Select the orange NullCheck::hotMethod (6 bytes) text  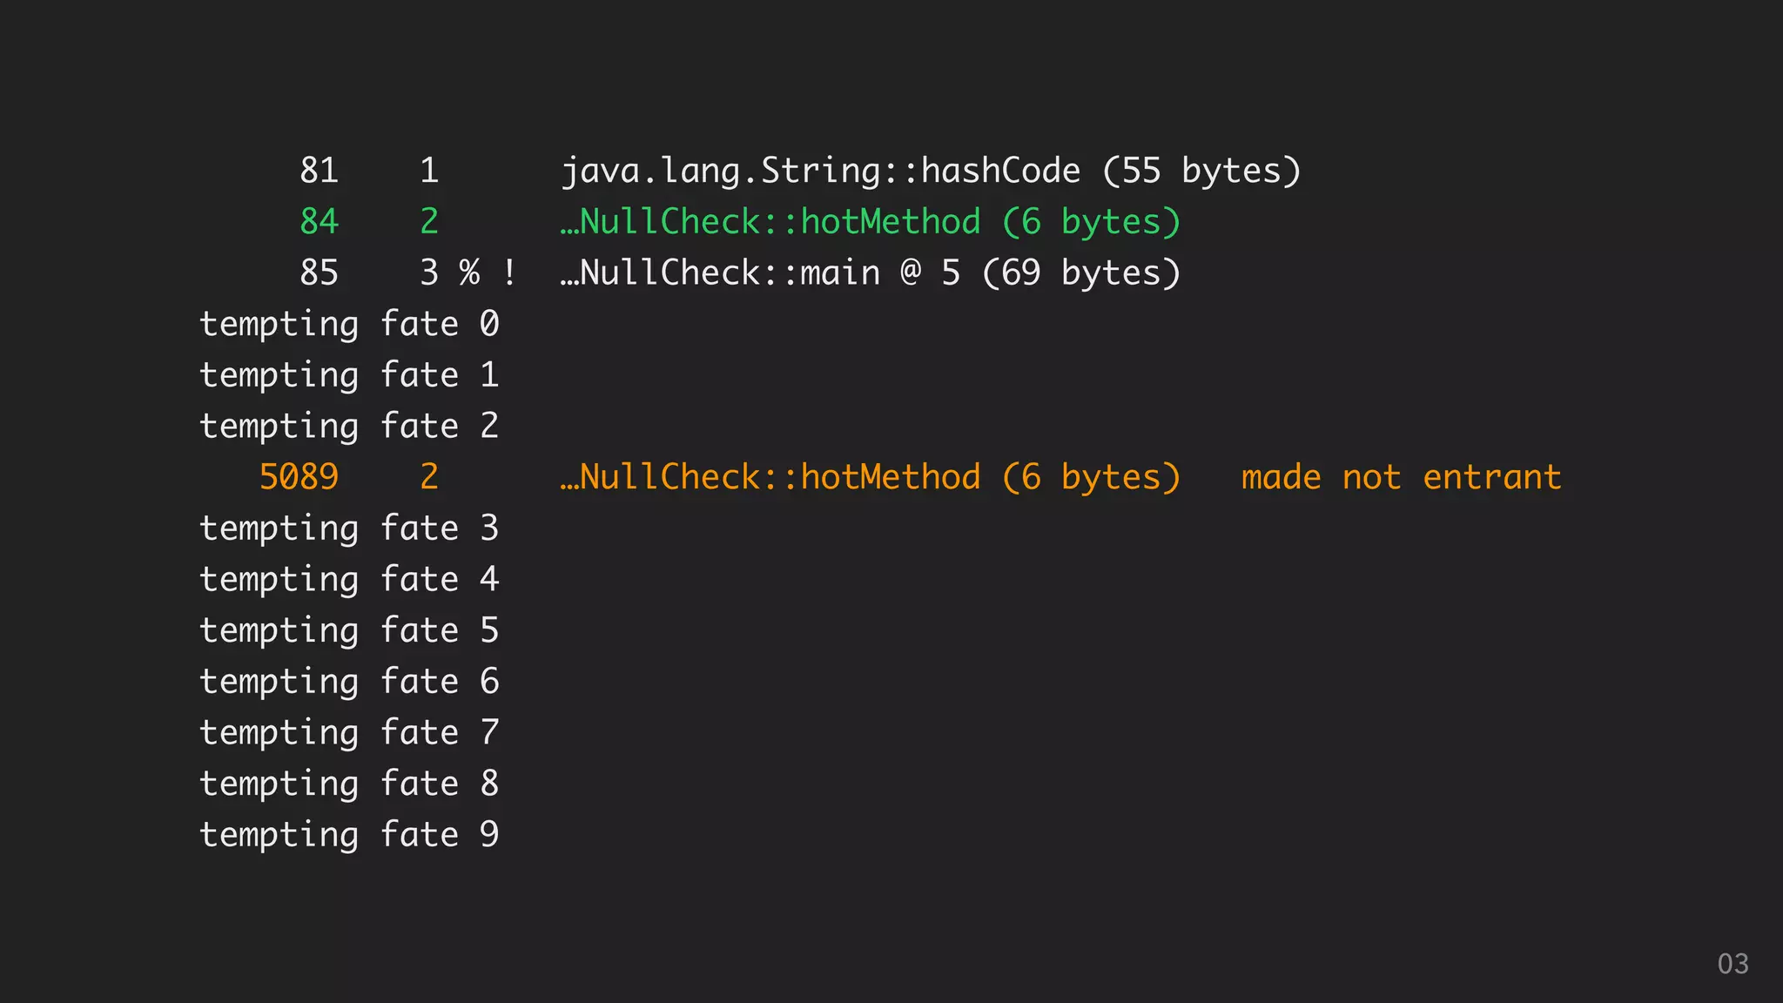pos(871,477)
